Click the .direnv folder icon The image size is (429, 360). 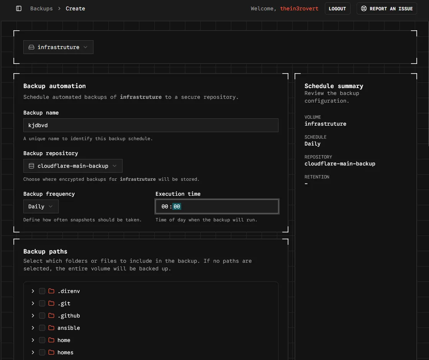[51, 291]
